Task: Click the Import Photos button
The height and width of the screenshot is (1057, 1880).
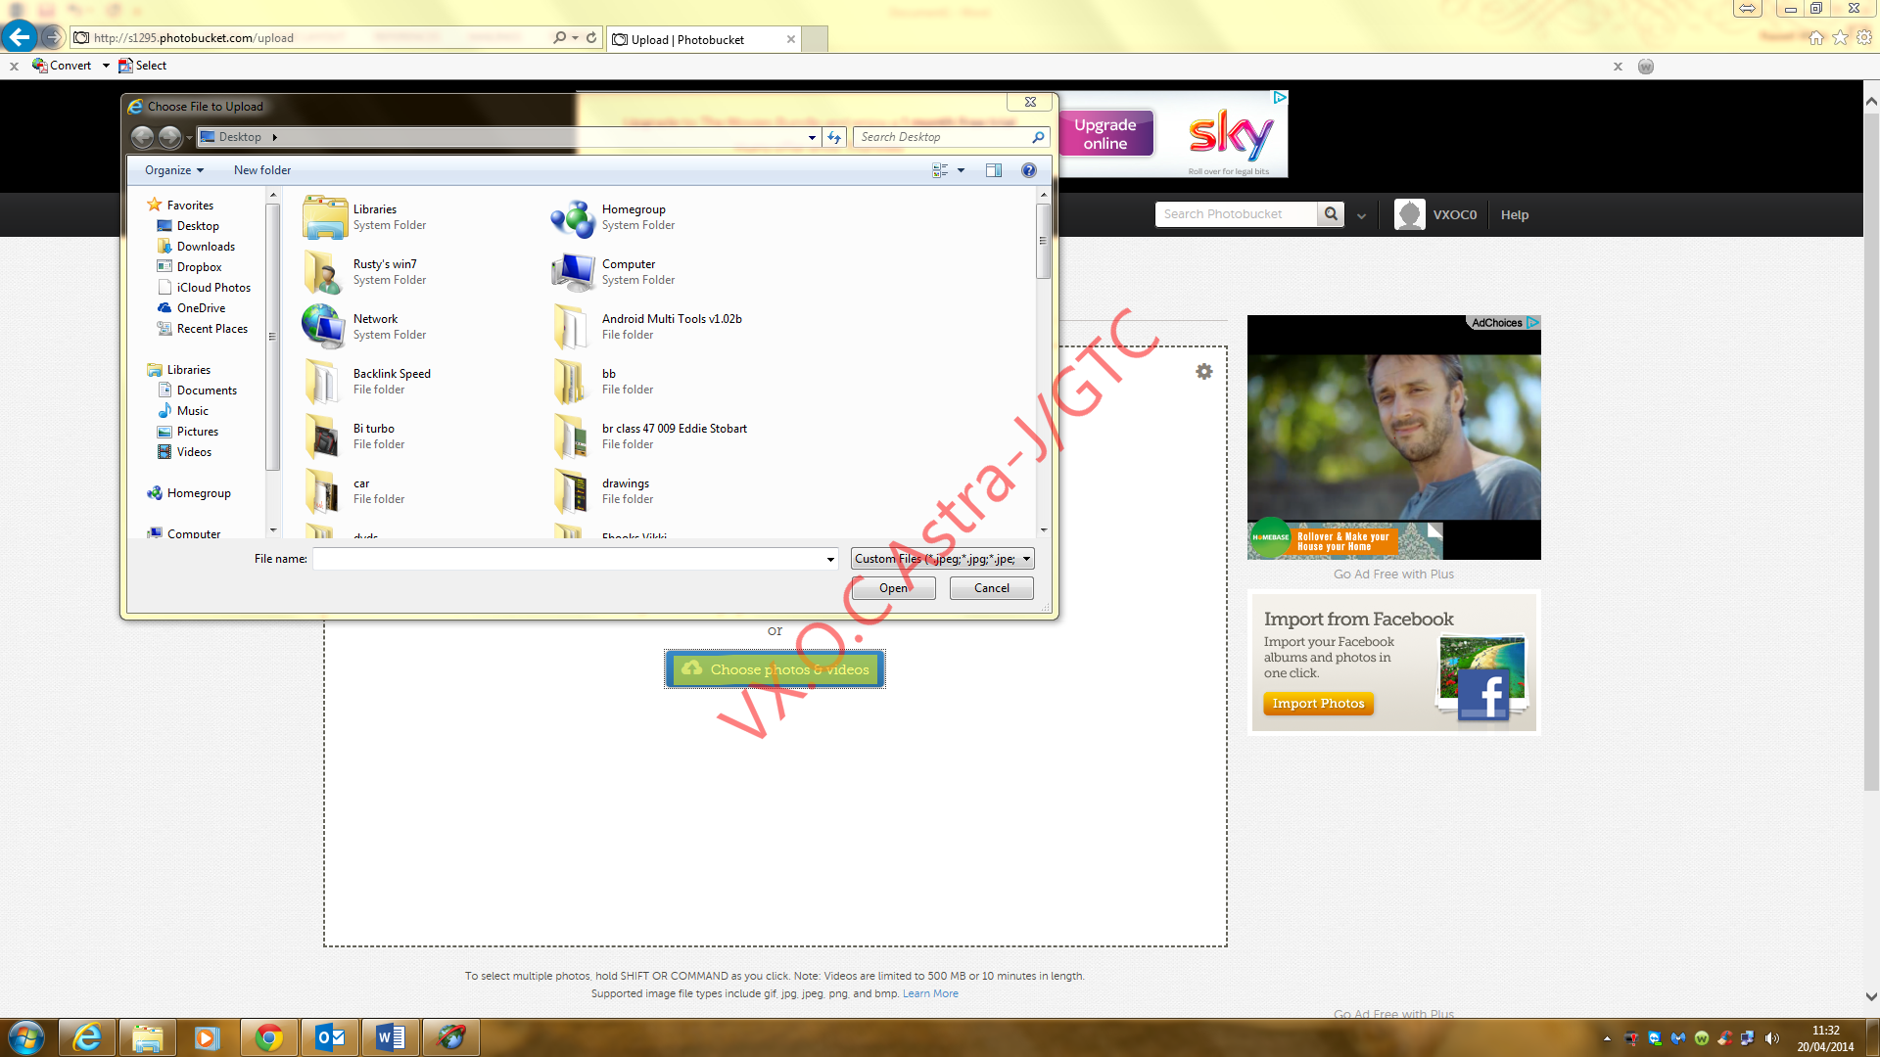Action: 1318,704
